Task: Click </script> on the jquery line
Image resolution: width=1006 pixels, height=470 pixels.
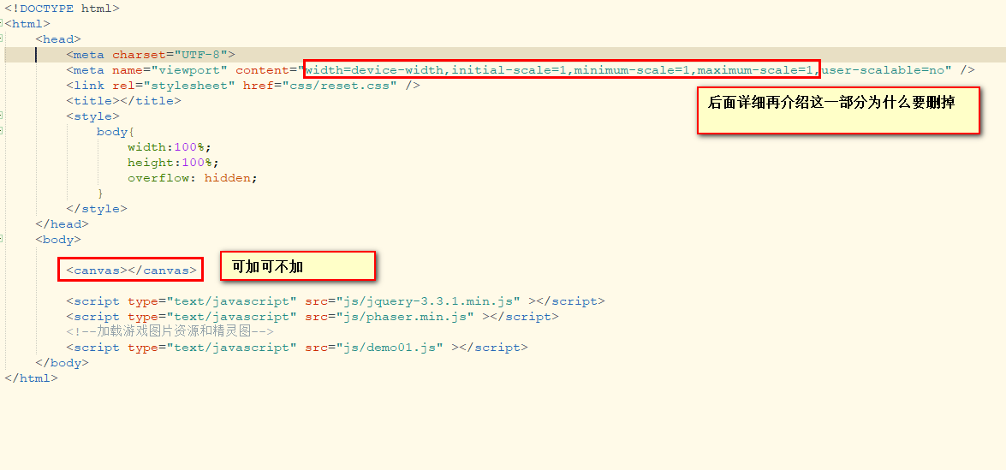Action: tap(570, 301)
